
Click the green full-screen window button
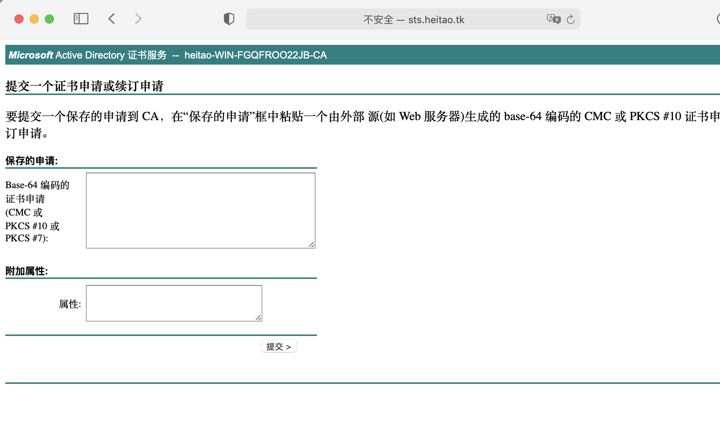pos(49,19)
